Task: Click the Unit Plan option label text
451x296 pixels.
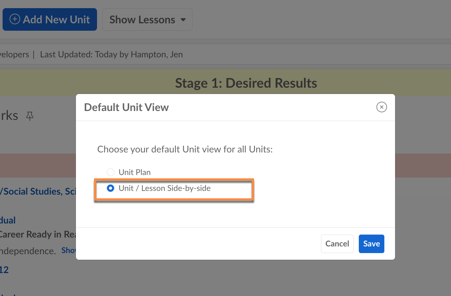Action: (x=134, y=172)
